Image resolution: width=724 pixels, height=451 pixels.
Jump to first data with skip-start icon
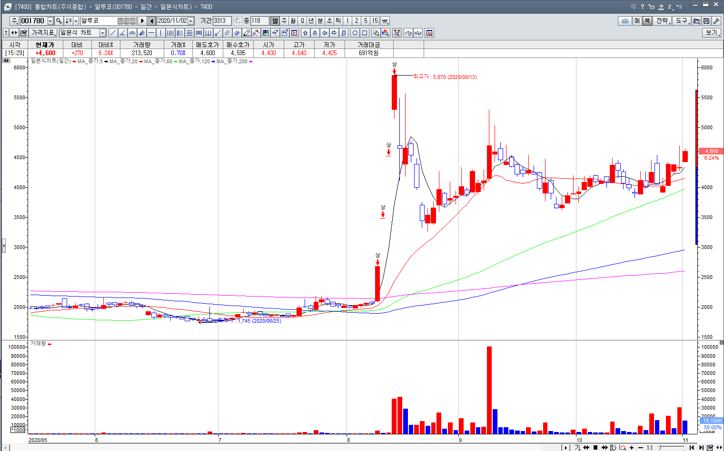click(692, 448)
